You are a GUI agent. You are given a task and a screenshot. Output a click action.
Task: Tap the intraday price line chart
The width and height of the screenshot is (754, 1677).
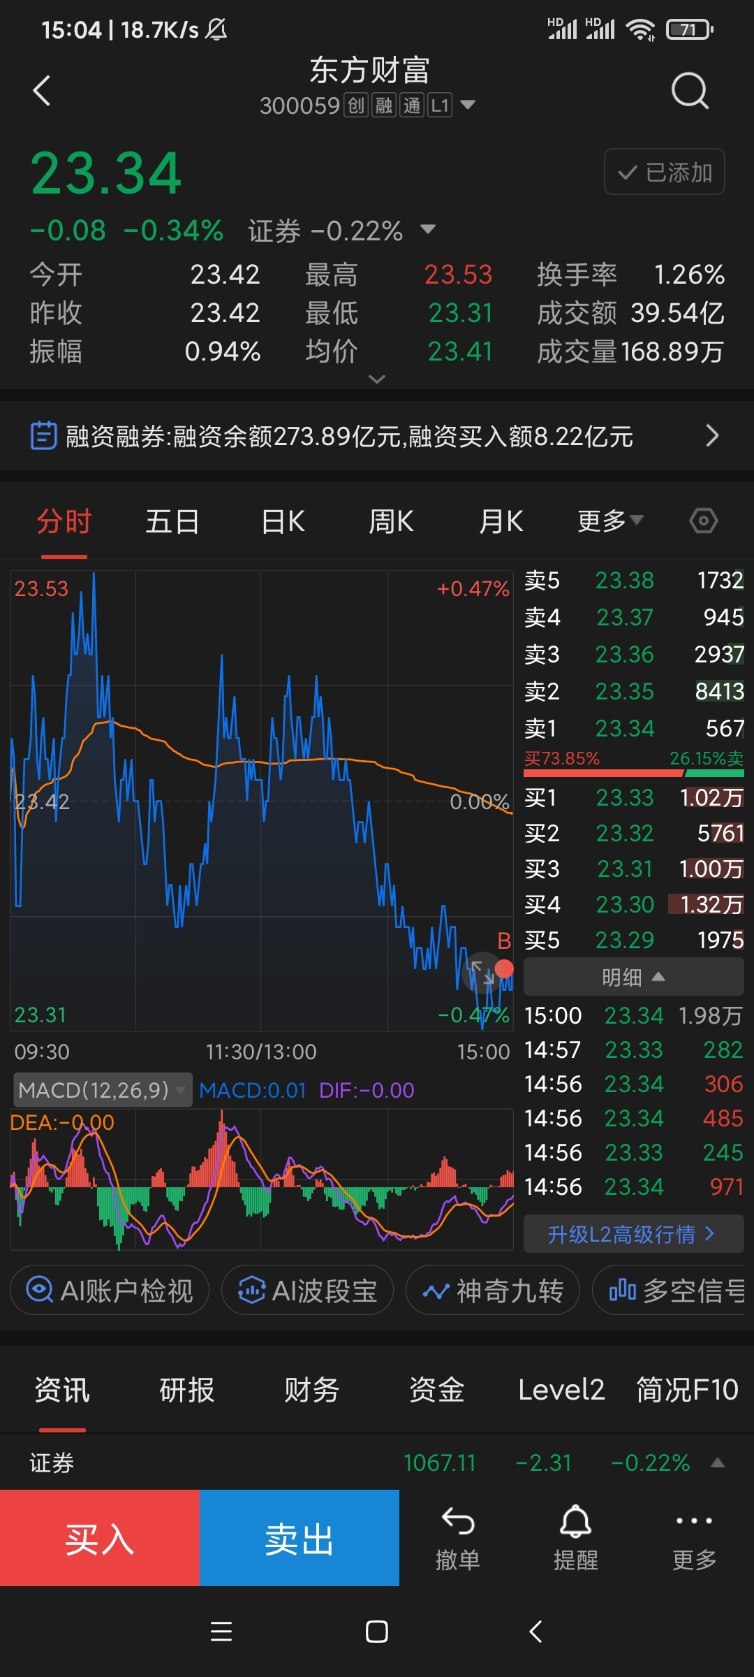point(262,801)
